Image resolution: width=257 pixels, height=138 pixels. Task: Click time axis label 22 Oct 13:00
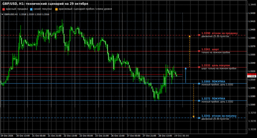pyautogui.click(x=70, y=136)
